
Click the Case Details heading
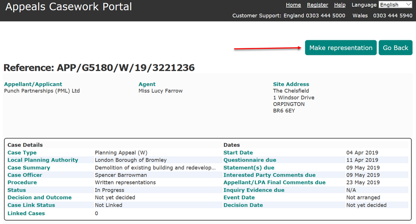[x=25, y=145]
